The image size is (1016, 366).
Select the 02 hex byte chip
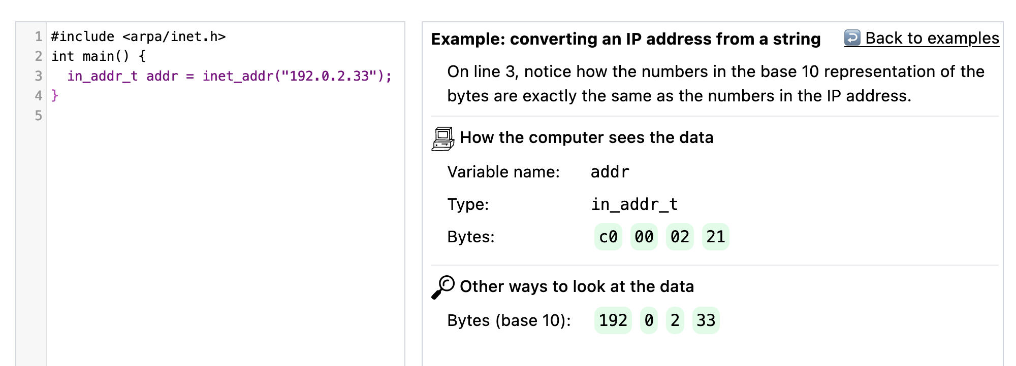(680, 237)
